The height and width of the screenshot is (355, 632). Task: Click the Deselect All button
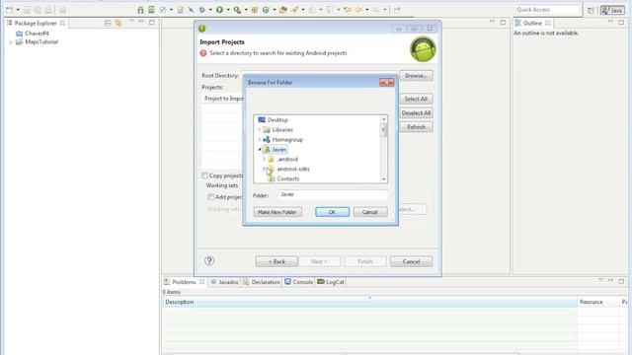(x=416, y=113)
